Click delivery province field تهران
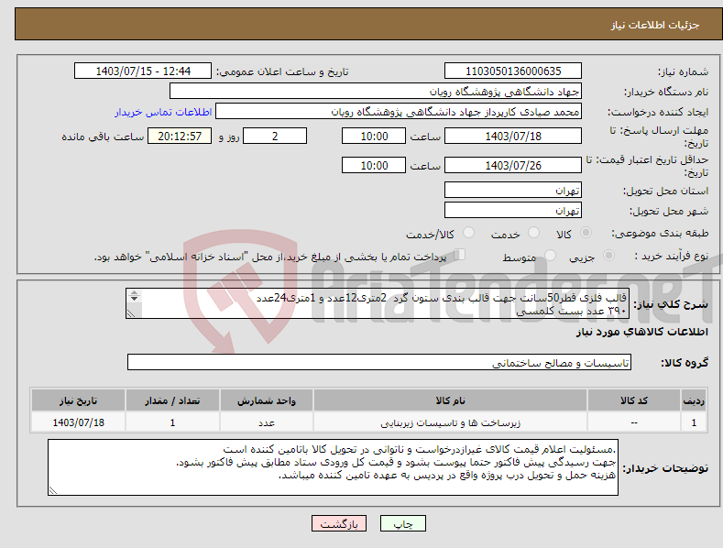Image resolution: width=723 pixels, height=548 pixels. [513, 190]
